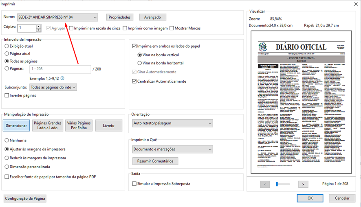Click Cancelar to dismiss dialog
The image size is (361, 207).
pos(342,198)
